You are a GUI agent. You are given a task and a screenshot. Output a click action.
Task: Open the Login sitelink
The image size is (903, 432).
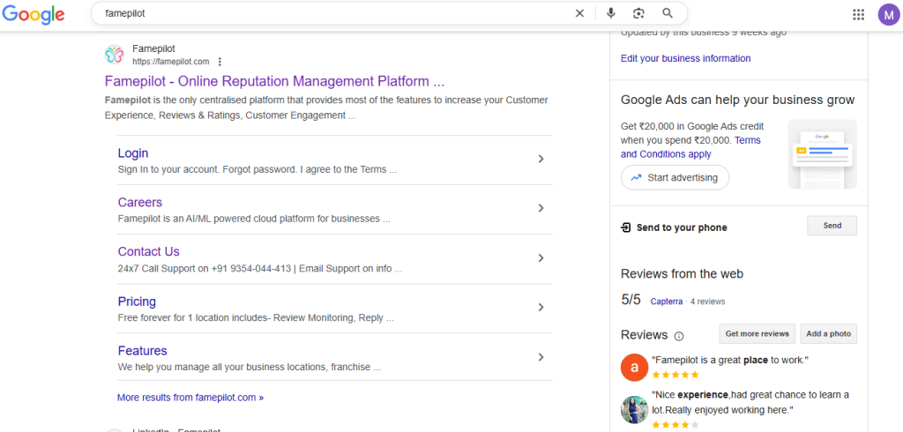point(133,153)
